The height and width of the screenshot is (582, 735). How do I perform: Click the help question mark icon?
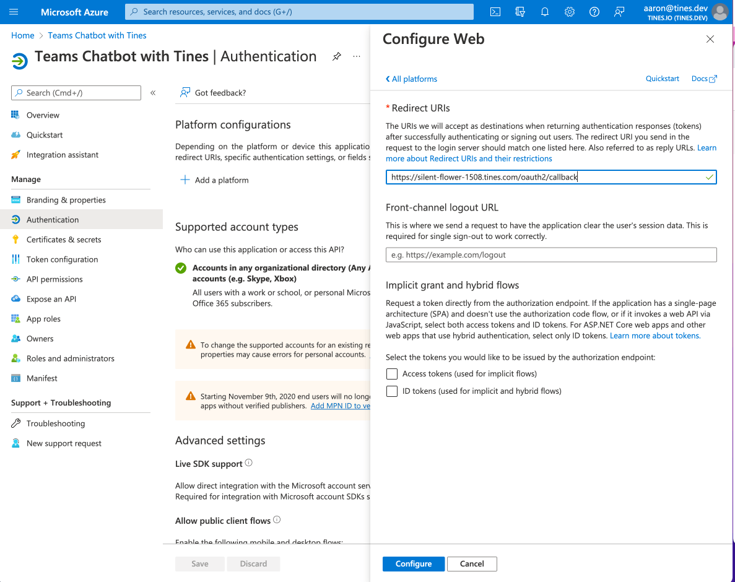(x=594, y=12)
